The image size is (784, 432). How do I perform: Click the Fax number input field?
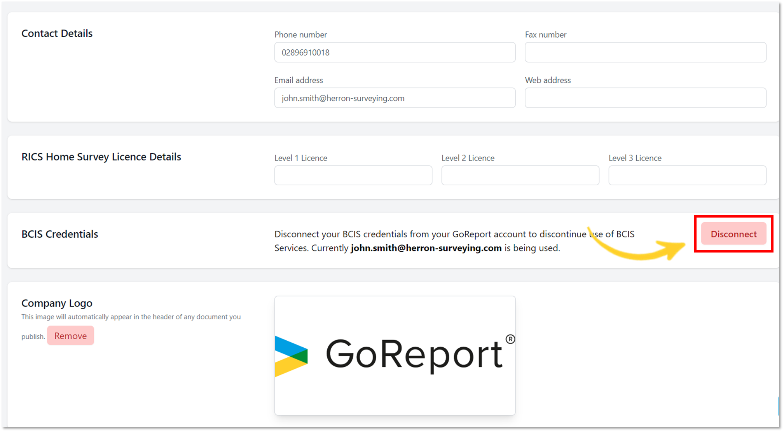point(645,52)
